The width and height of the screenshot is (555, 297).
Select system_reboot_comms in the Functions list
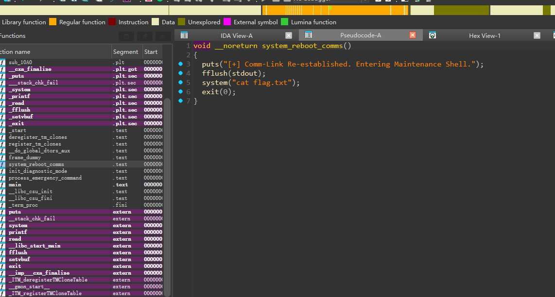pos(81,165)
